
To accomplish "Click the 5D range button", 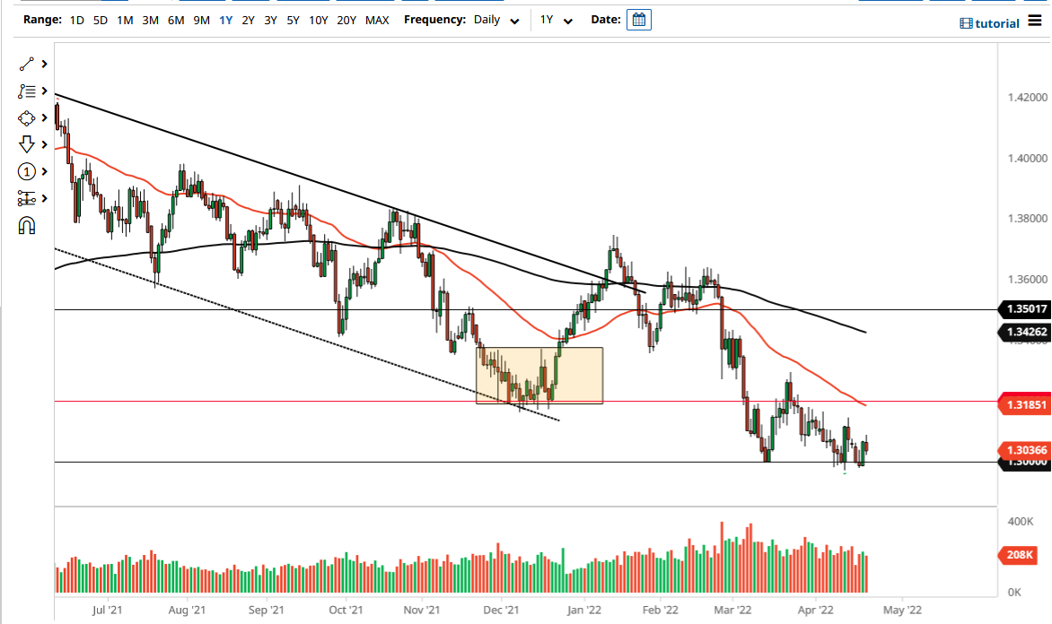I will pyautogui.click(x=101, y=20).
